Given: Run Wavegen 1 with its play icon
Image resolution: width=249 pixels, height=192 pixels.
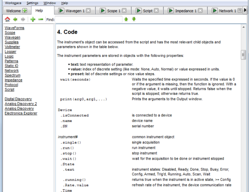Looking at the screenshot, I should coord(61,11).
